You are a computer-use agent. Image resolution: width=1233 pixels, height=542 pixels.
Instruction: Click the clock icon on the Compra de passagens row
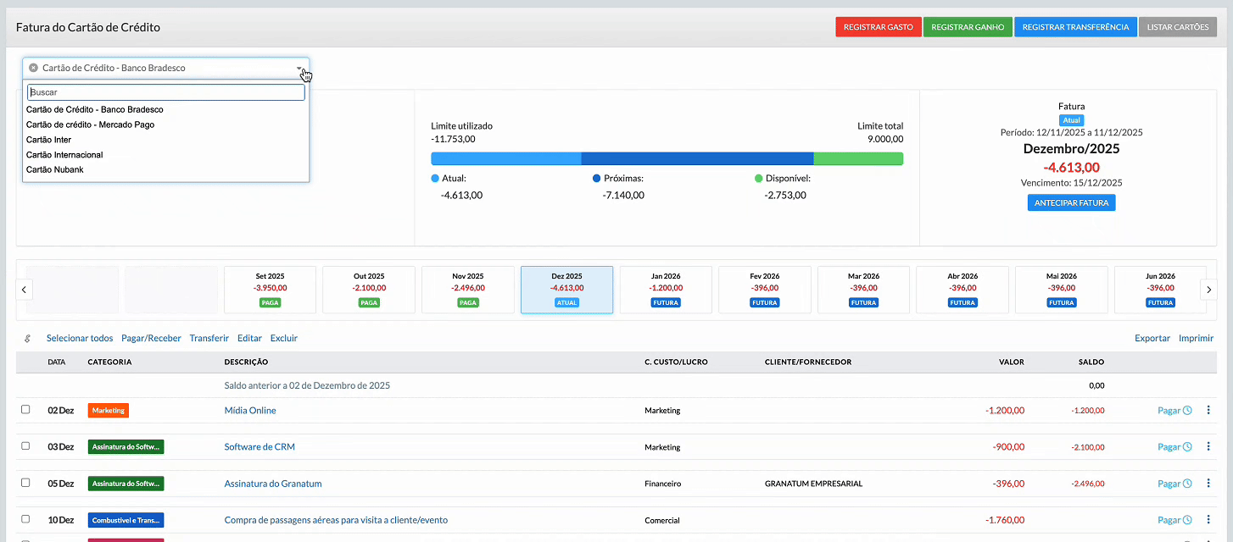click(x=1187, y=520)
